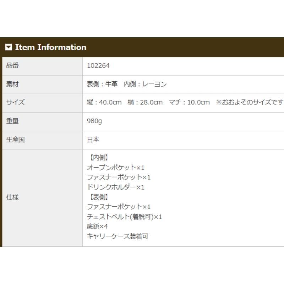Select the country value 日本
284x284 pixels.
pyautogui.click(x=93, y=140)
